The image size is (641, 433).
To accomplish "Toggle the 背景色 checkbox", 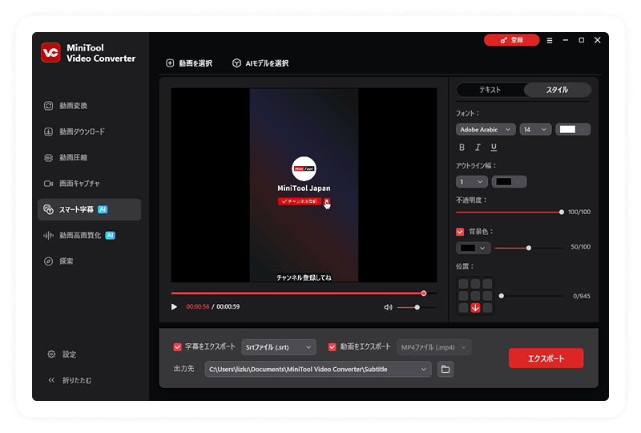I will tap(460, 232).
